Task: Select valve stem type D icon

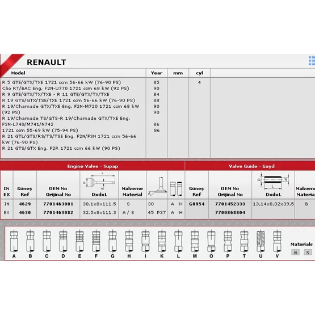Action: [63, 241]
